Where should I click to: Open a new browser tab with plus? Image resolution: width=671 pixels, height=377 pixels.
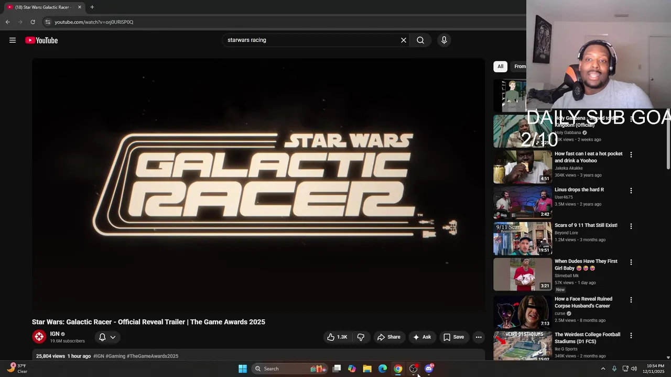pyautogui.click(x=92, y=7)
